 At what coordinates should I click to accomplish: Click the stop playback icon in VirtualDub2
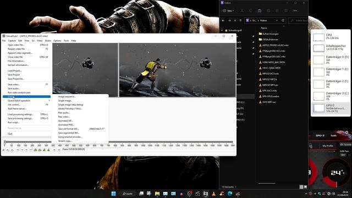tap(4, 150)
